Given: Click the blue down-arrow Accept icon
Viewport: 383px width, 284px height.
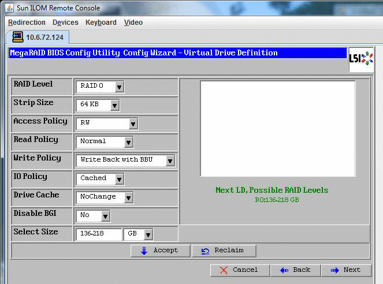Looking at the screenshot, I should point(144,251).
